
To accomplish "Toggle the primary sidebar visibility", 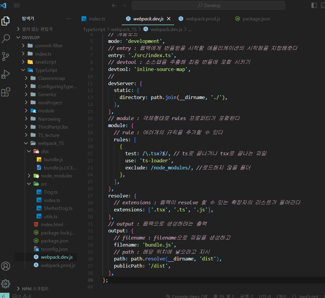I will (x=314, y=5).
